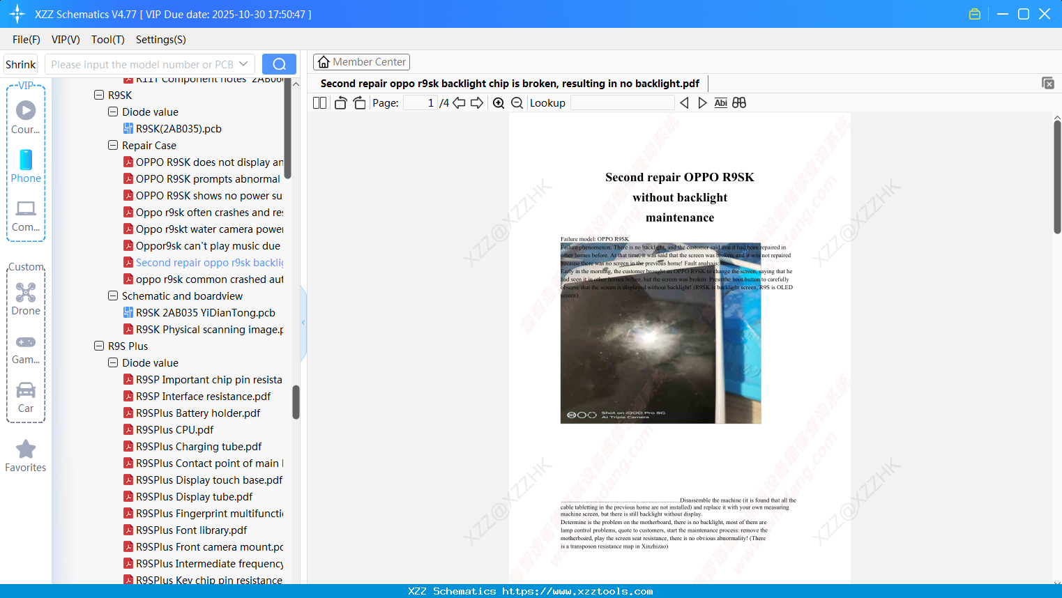Open 'Oppor9sk can't play music' case

(x=203, y=246)
